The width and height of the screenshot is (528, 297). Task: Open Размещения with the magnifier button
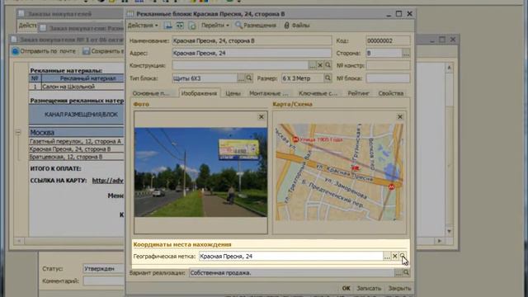256,26
